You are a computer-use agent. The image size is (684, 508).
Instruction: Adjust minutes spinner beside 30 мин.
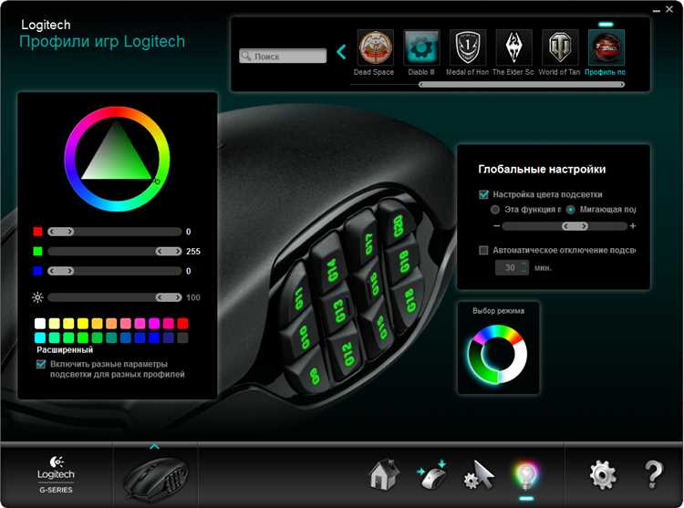(x=524, y=267)
